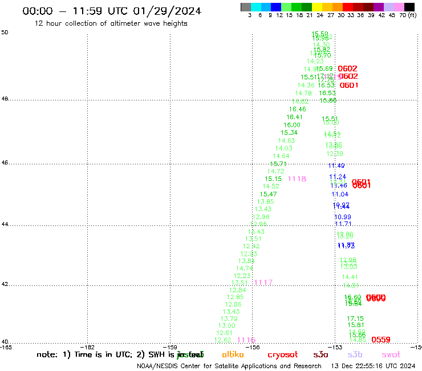Click the blue wave height value '10.99'
422x371 pixels.
(343, 217)
